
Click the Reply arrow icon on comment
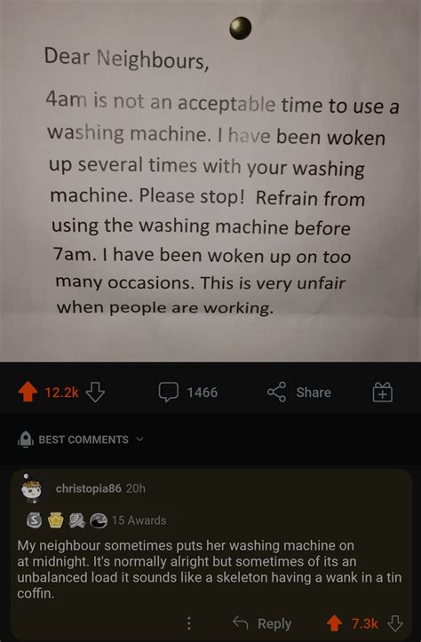[x=241, y=623]
